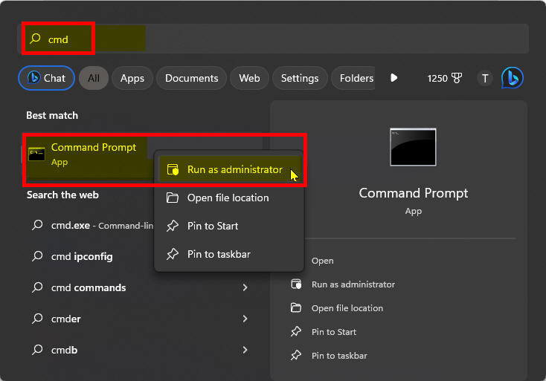Open the Bing Chat filter
The height and width of the screenshot is (381, 546).
46,78
